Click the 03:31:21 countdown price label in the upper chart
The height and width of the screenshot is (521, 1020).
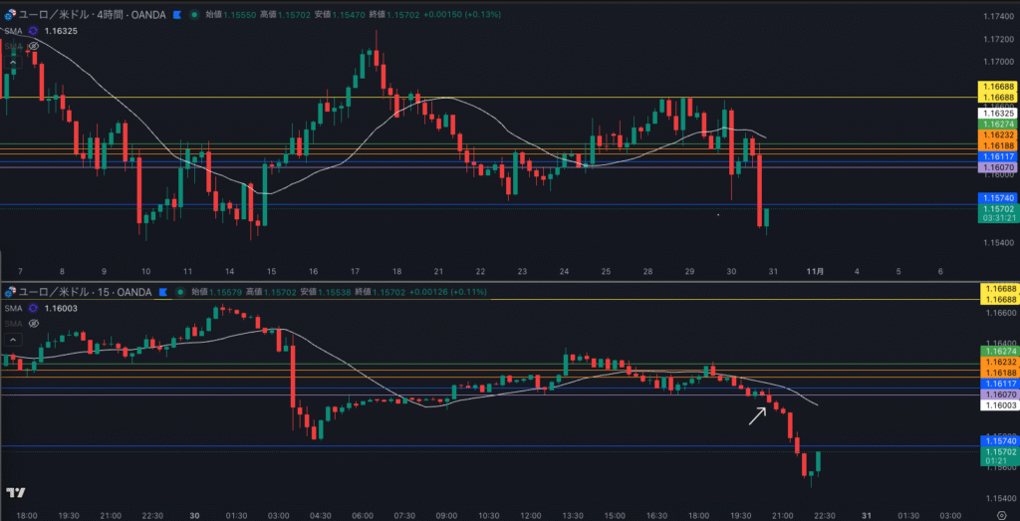coord(998,218)
